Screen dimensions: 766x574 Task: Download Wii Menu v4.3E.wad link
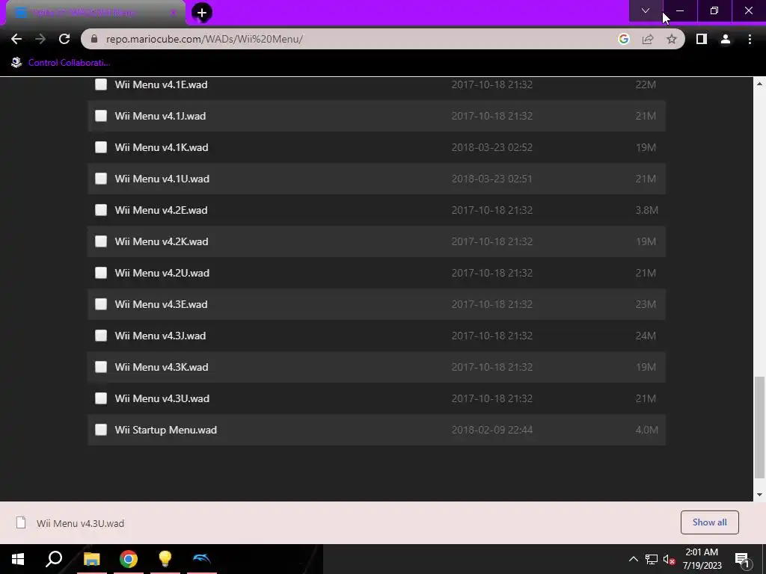coord(162,304)
